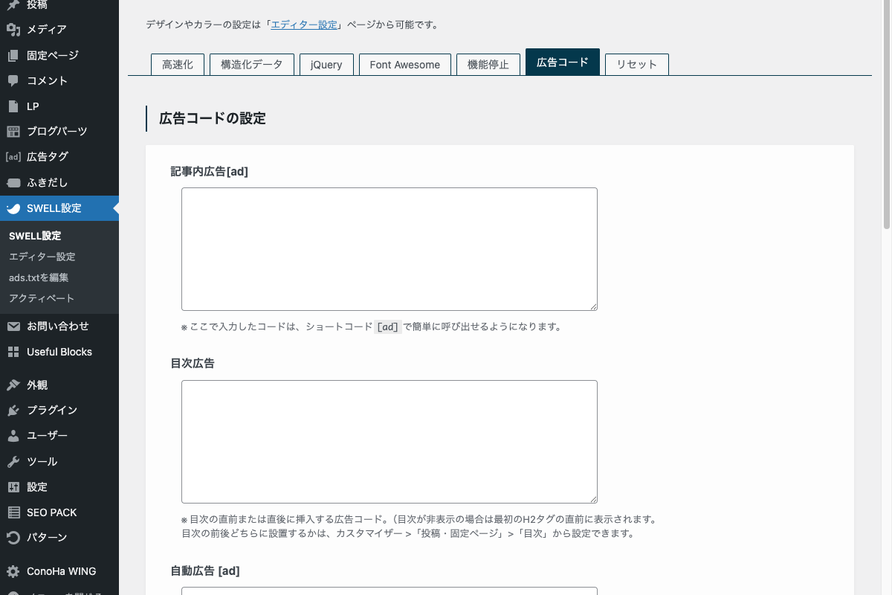Click the Media icon in sidebar
The image size is (892, 595).
click(13, 30)
